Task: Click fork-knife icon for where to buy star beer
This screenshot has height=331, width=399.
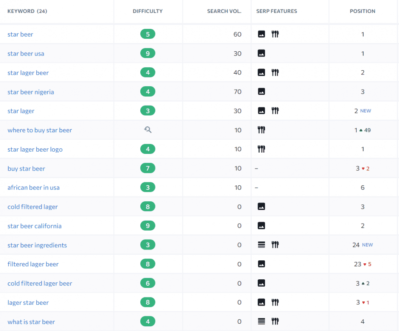Action: coord(261,130)
